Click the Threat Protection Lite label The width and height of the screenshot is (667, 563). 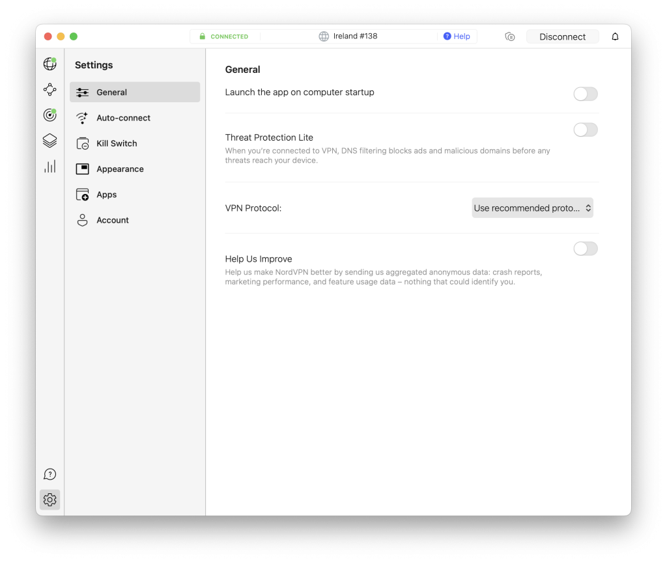click(269, 137)
